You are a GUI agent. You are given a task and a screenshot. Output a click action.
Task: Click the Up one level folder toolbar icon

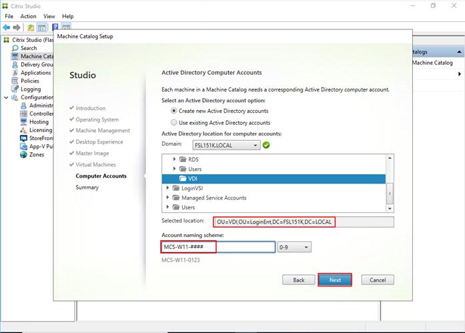pos(31,27)
